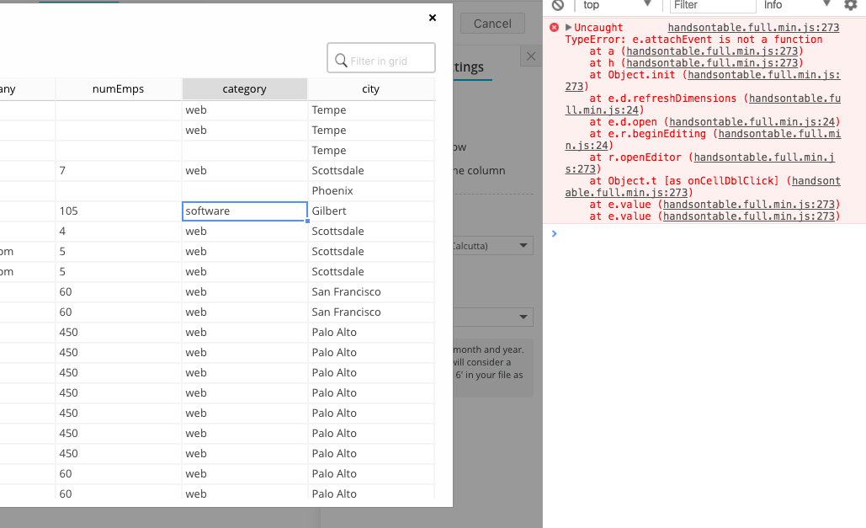Click the DevTools console Filter input
The image size is (866, 528).
tap(712, 6)
